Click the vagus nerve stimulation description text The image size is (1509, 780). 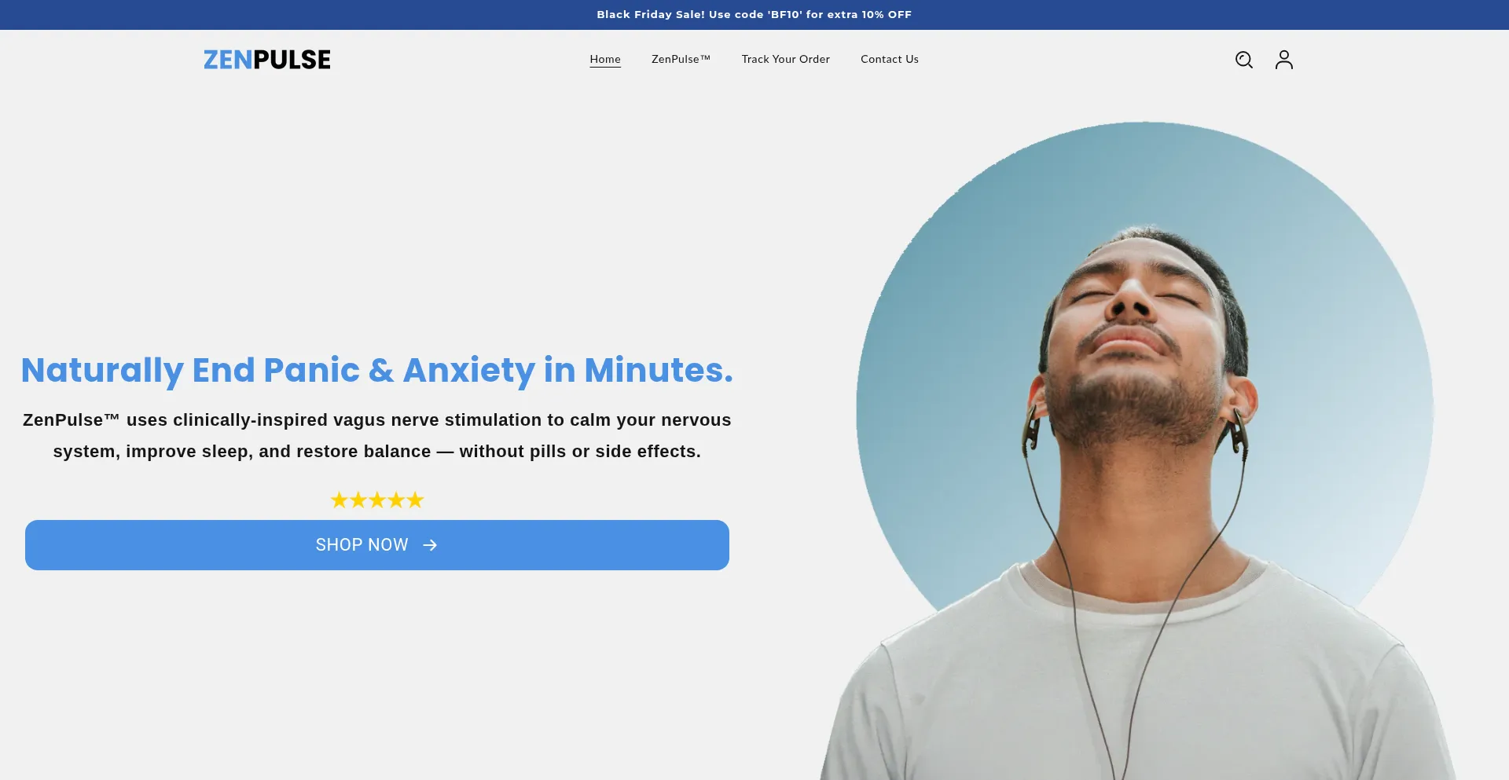pyautogui.click(x=376, y=435)
